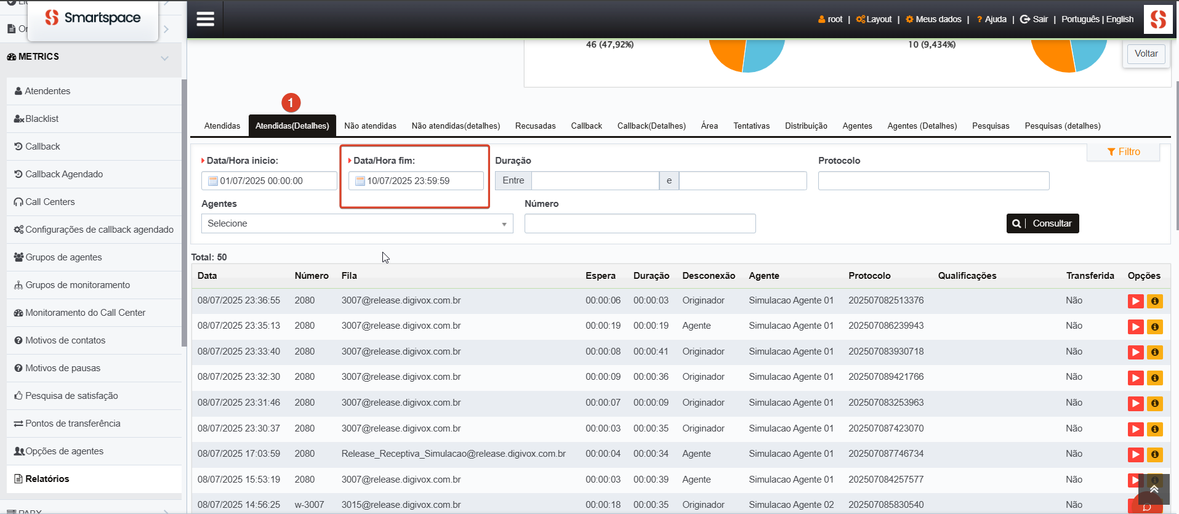This screenshot has width=1179, height=514.
Task: Switch to Pesquisas (detalhes) tab
Action: pyautogui.click(x=1063, y=126)
